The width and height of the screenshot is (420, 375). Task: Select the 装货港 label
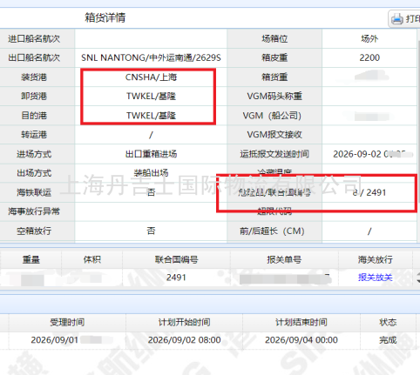(x=34, y=77)
